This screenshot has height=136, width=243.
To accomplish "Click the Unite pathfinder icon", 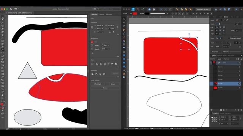I will [93, 74].
